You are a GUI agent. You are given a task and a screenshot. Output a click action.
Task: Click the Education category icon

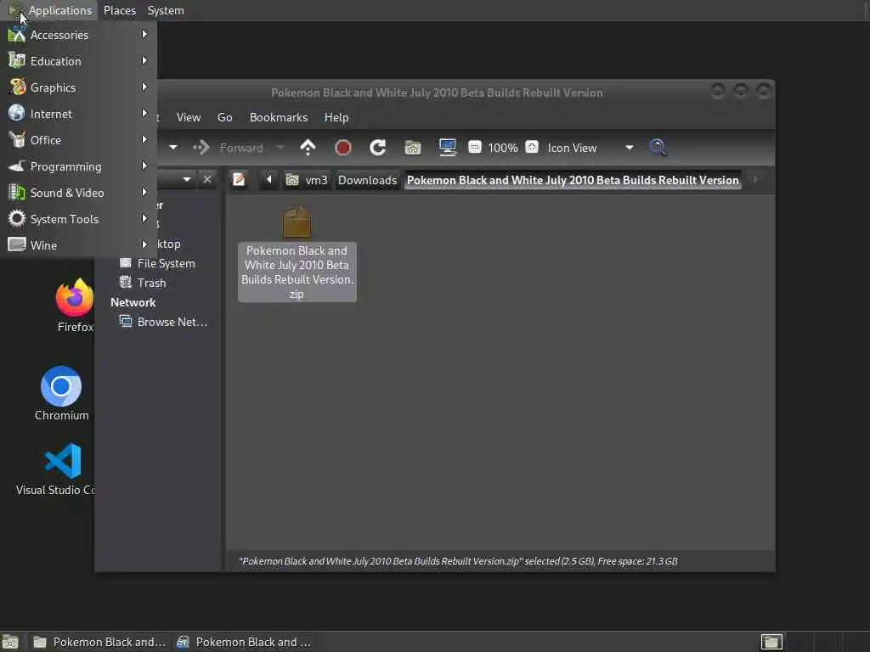tap(17, 61)
